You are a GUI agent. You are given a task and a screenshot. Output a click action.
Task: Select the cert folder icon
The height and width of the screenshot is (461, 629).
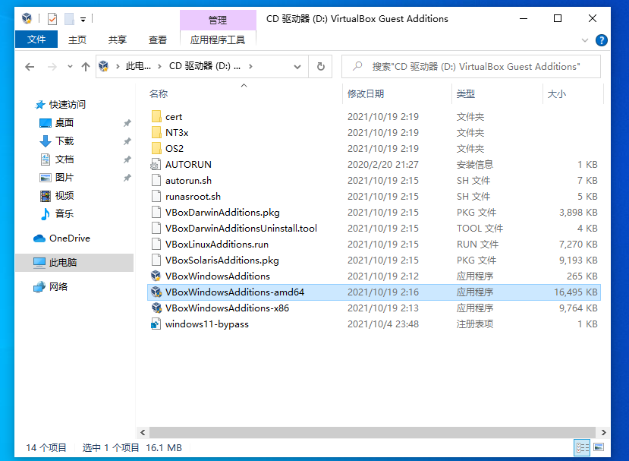click(x=156, y=116)
